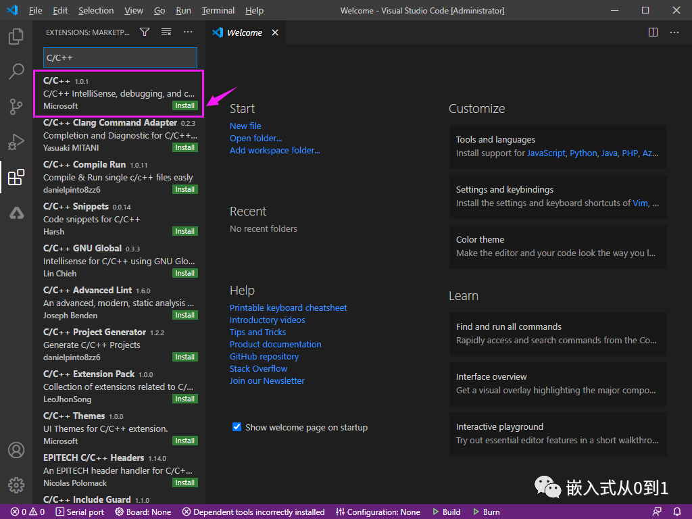Image resolution: width=692 pixels, height=519 pixels.
Task: Open the View menu
Action: tap(134, 11)
